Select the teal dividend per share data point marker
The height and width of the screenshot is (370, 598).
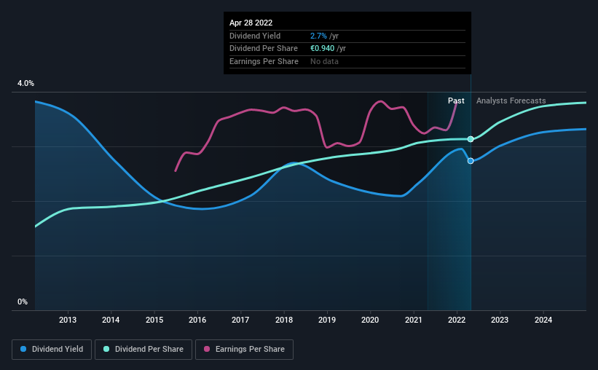click(471, 139)
